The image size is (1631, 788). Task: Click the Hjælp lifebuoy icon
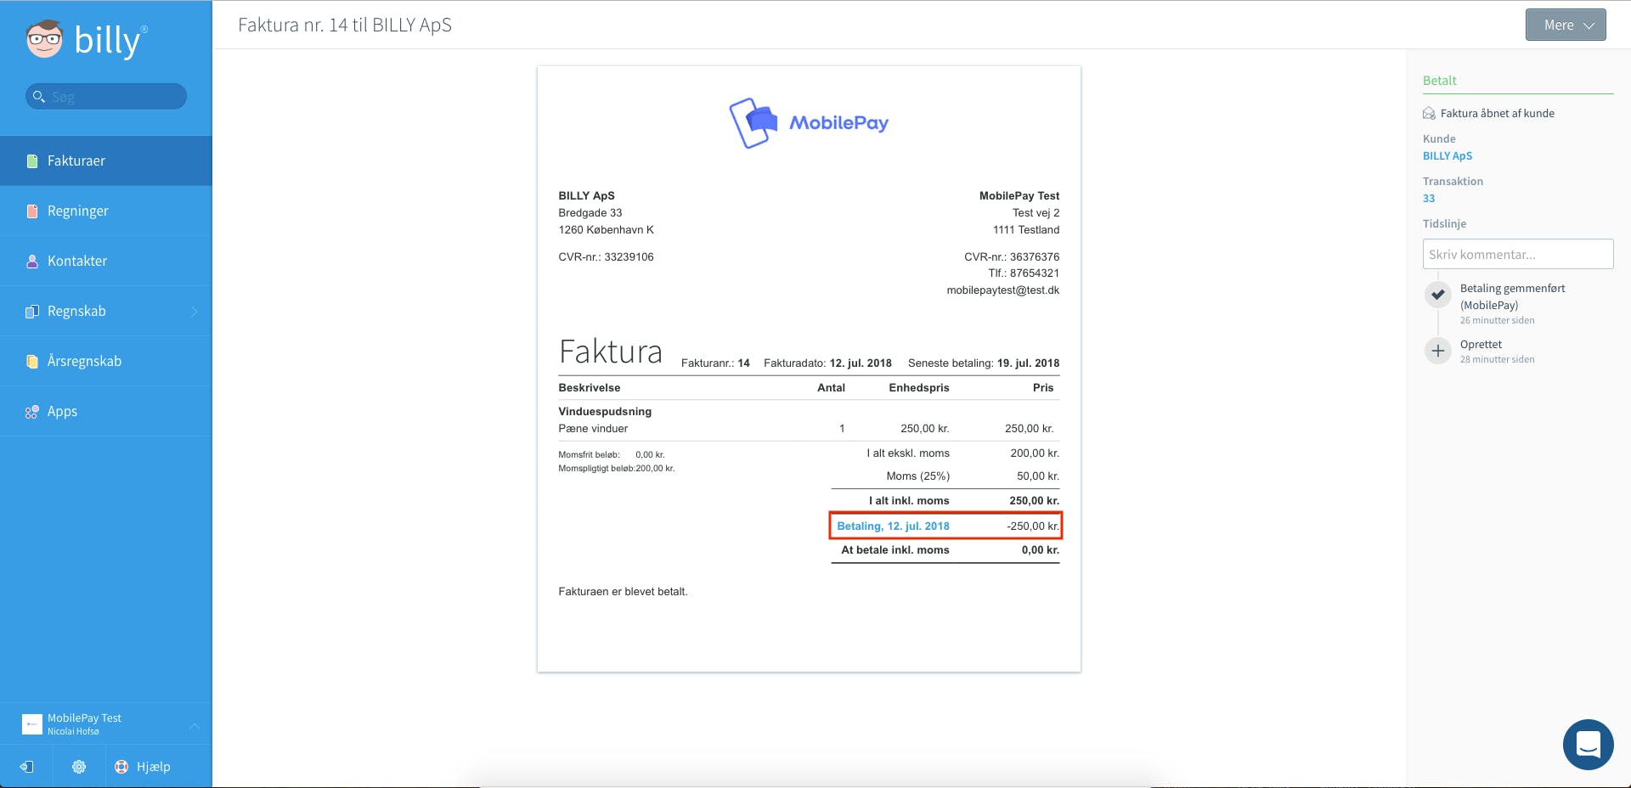121,767
